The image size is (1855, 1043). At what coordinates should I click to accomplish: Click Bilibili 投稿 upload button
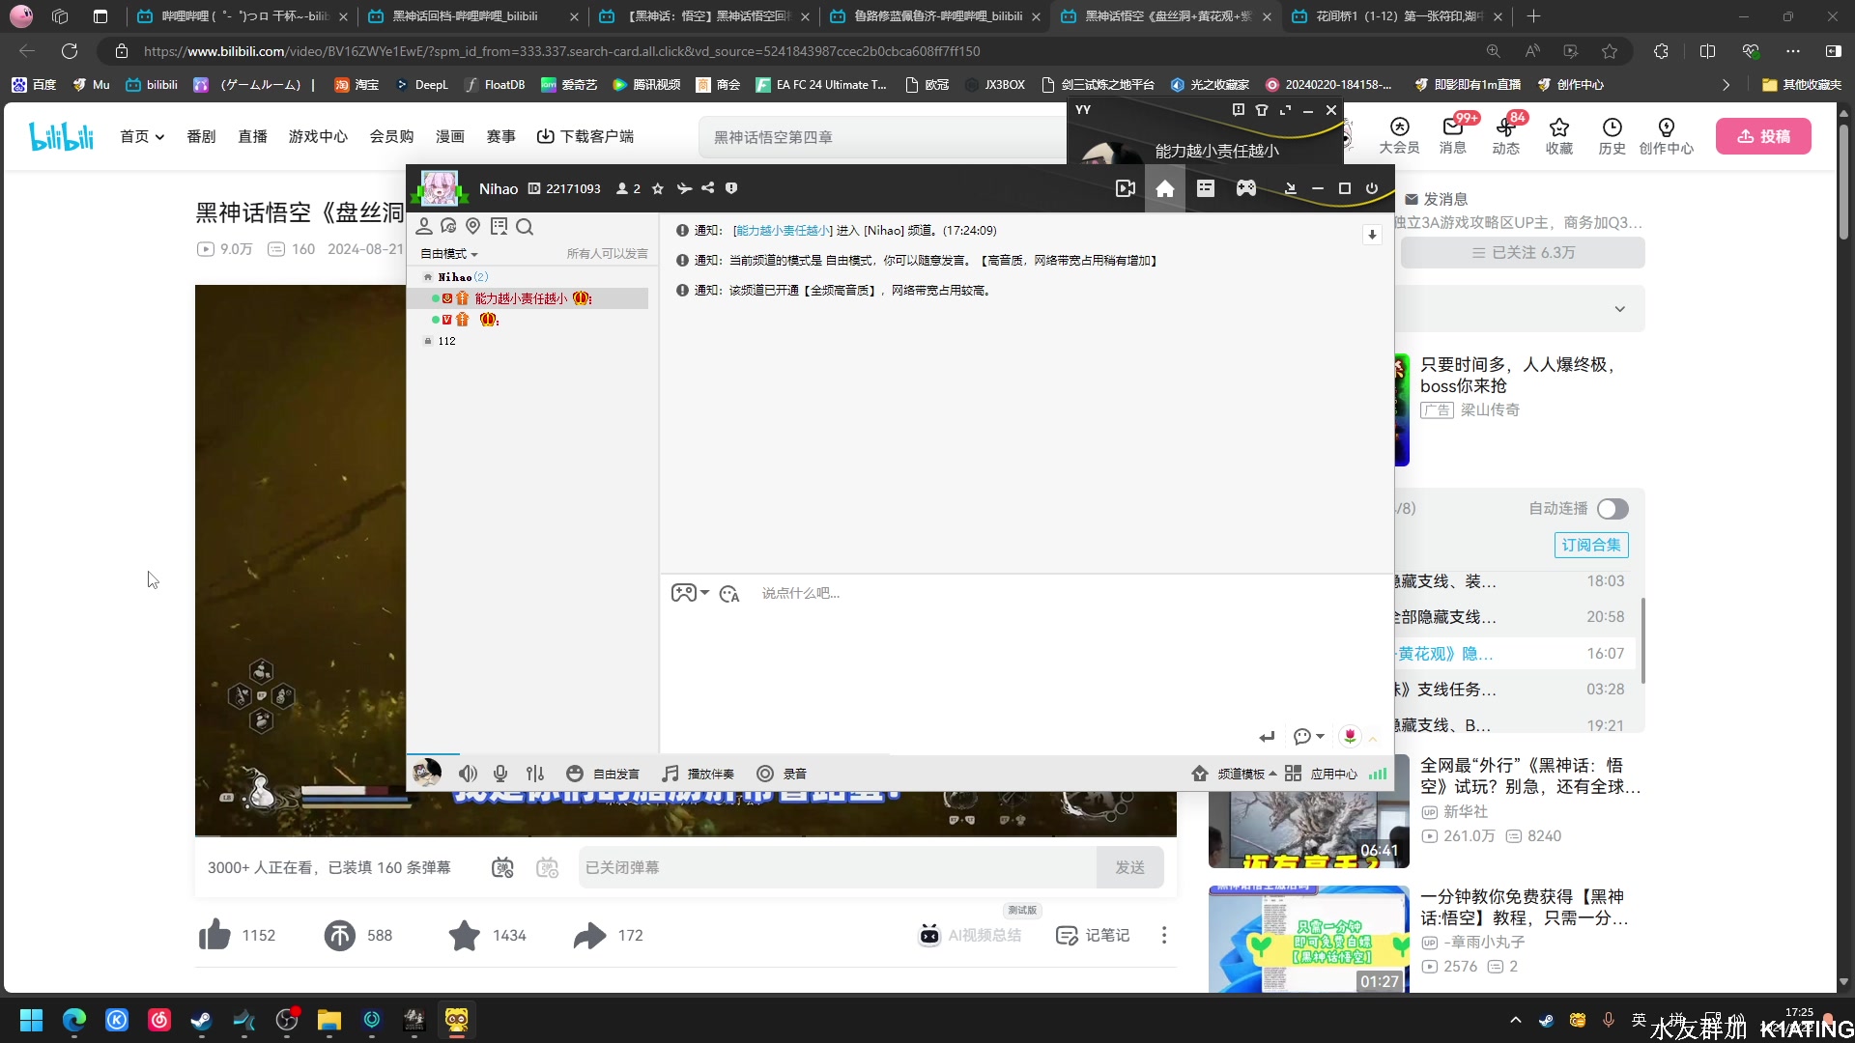pyautogui.click(x=1763, y=136)
